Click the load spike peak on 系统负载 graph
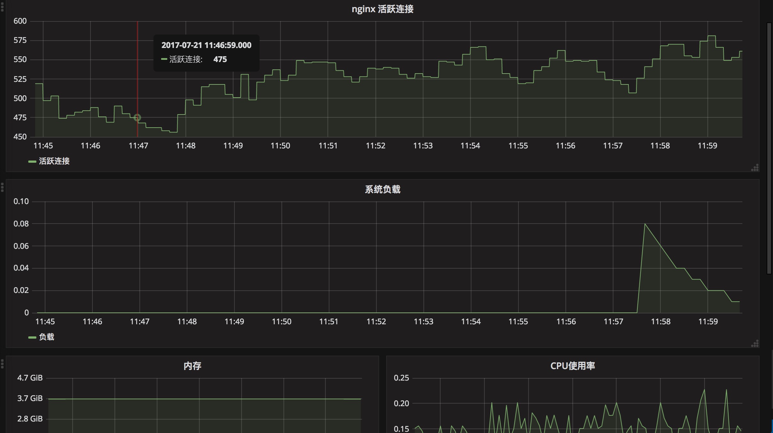 coord(645,224)
